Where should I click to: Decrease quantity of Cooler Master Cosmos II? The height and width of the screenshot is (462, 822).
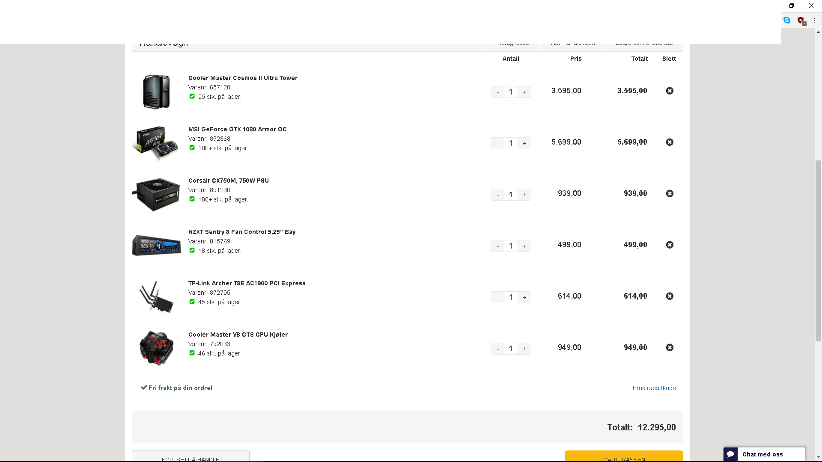(x=497, y=92)
